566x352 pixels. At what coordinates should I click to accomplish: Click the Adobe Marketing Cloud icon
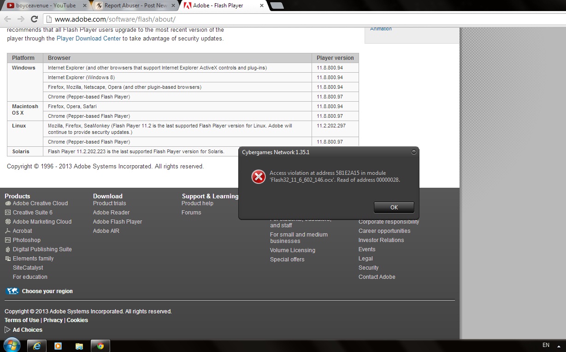(8, 222)
